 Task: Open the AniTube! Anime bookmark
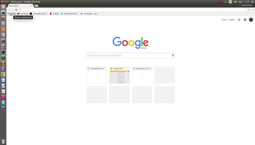[x=39, y=14]
